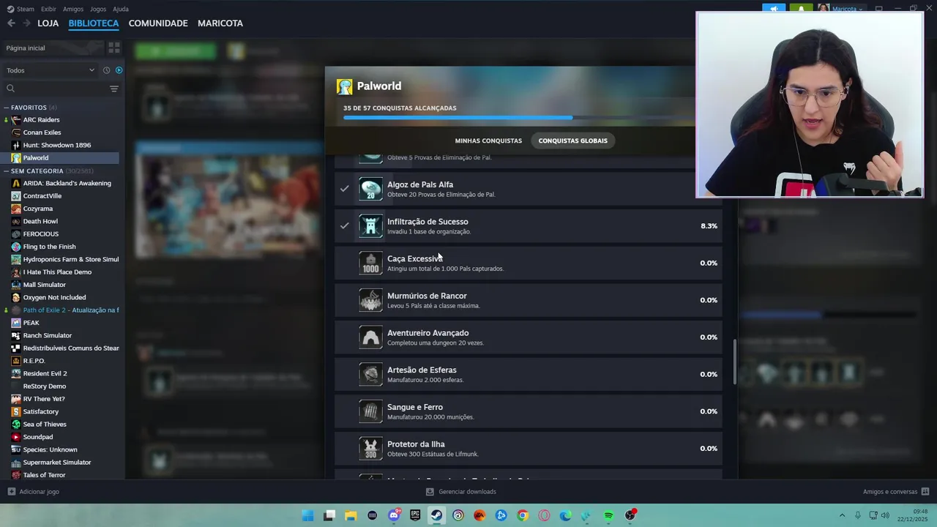This screenshot has height=527, width=937.
Task: Click Amigos e conversas label
Action: pyautogui.click(x=890, y=492)
